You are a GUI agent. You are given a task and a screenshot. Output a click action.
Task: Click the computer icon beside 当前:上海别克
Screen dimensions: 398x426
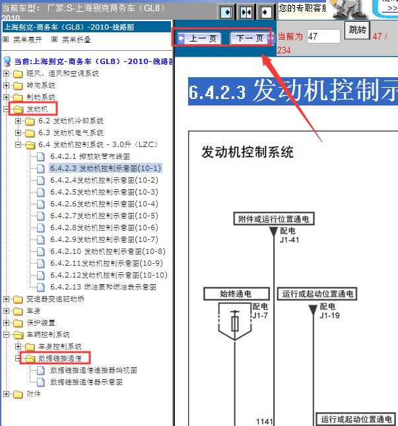(x=7, y=62)
